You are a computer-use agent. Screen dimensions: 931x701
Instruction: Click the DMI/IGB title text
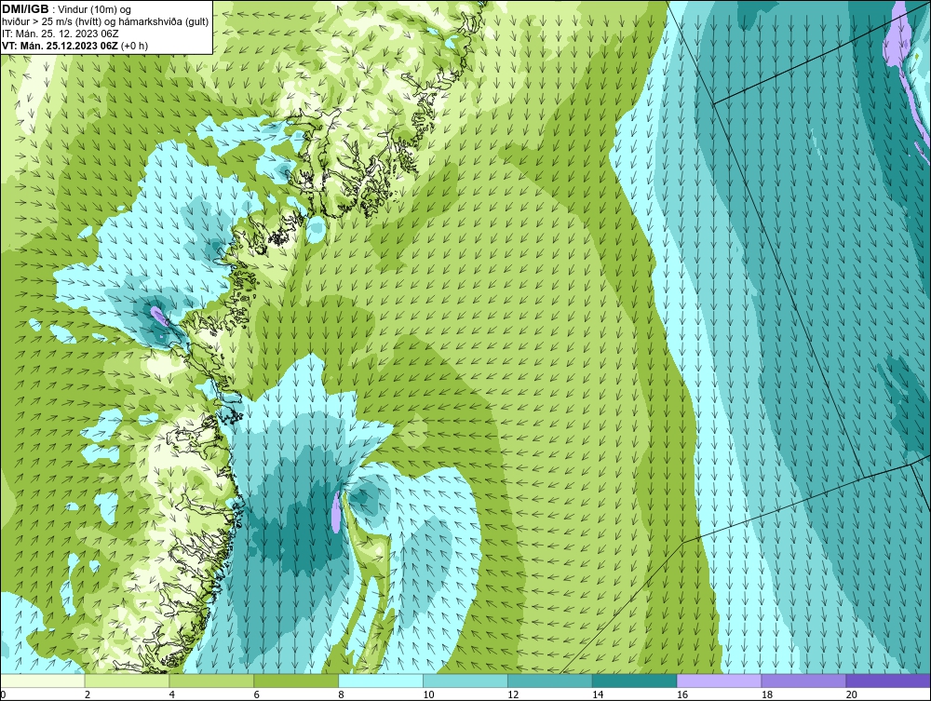(x=25, y=9)
